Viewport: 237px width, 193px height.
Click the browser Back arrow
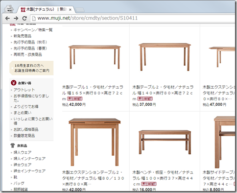pyautogui.click(x=7, y=18)
